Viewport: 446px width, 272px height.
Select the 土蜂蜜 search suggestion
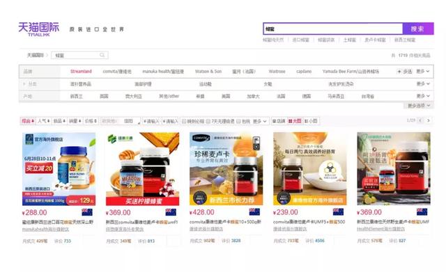350,40
